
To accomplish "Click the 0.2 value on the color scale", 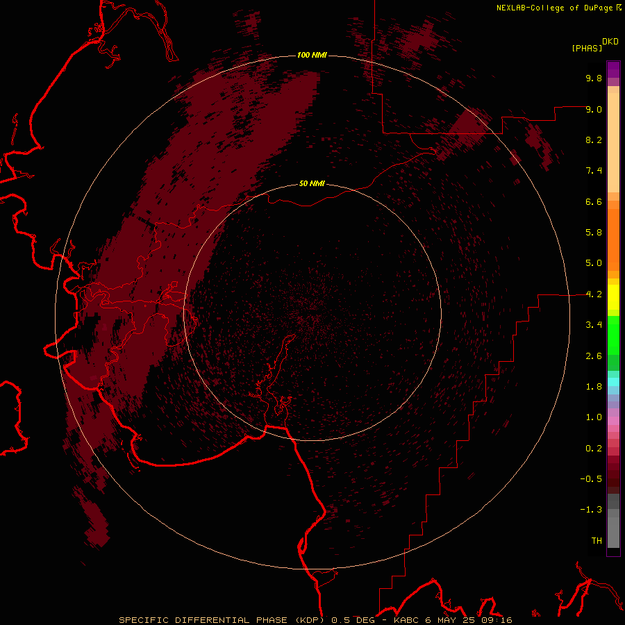I will [x=594, y=449].
